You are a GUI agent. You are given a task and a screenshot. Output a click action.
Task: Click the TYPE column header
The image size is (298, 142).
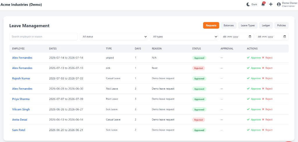pos(109,49)
